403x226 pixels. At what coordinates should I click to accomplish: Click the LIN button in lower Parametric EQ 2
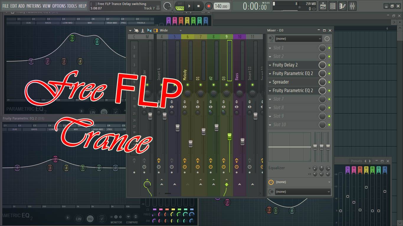click(x=78, y=219)
